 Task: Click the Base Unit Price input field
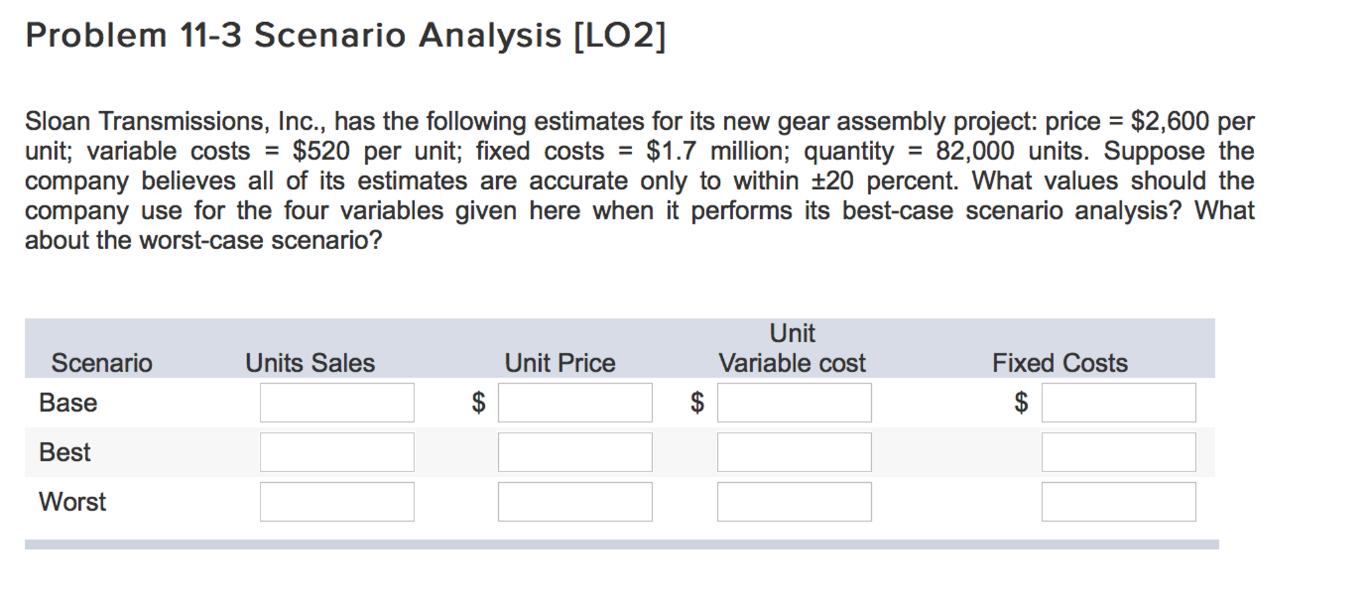click(x=575, y=403)
